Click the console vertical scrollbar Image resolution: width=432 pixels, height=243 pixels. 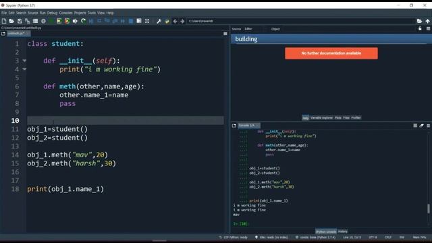coord(429,209)
